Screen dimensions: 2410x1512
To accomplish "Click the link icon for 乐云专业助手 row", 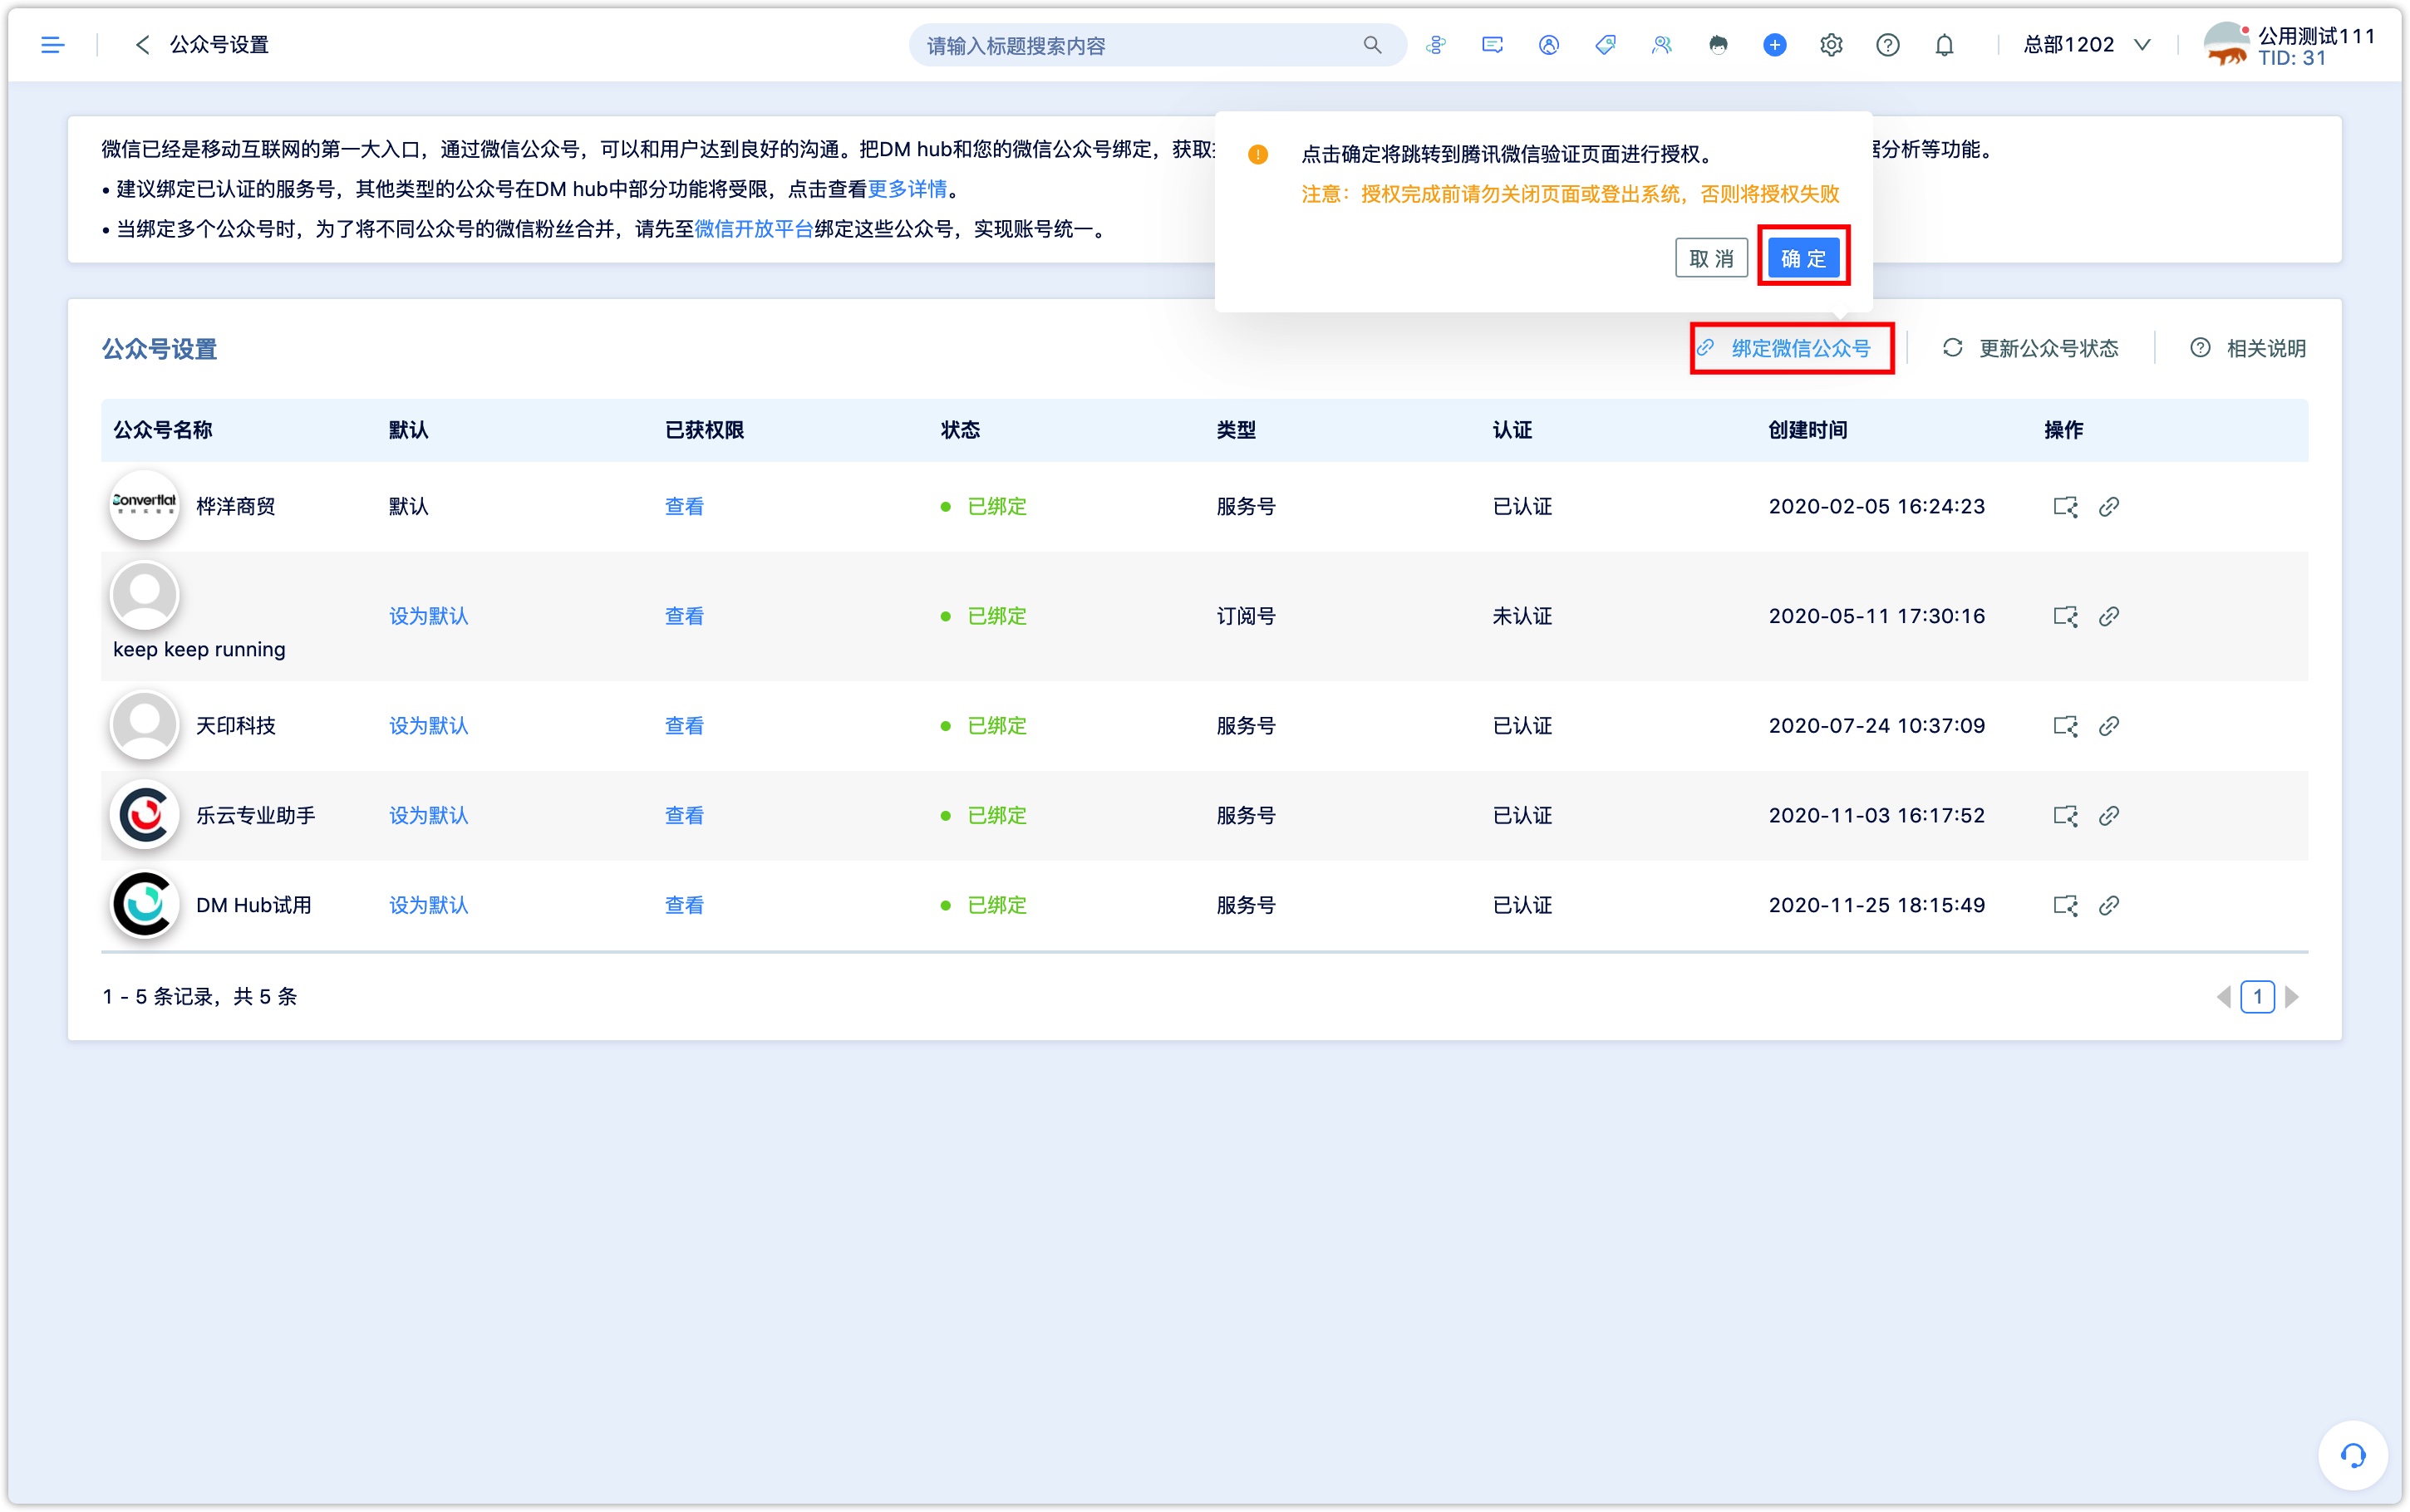I will 2109,816.
